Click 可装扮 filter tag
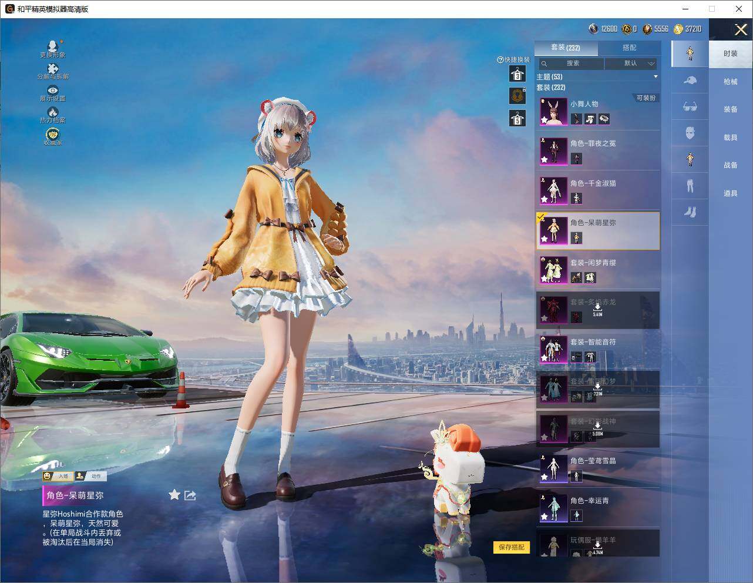 coord(646,98)
